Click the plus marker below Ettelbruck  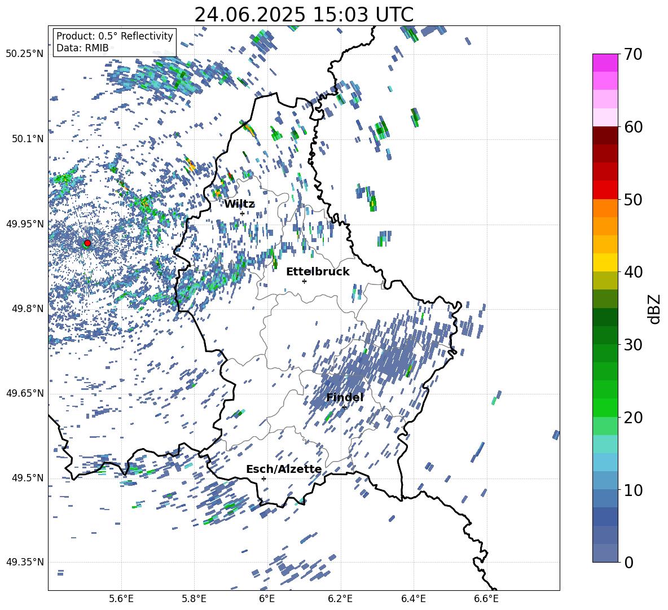point(304,281)
